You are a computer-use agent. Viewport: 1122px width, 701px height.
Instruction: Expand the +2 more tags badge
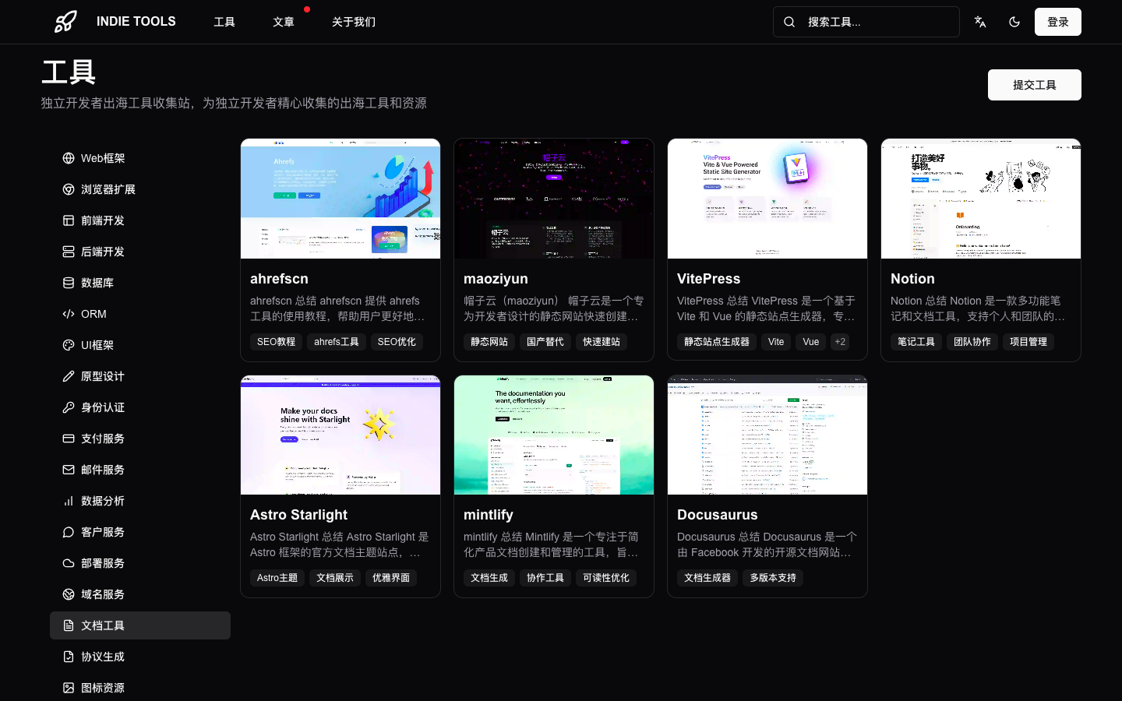pos(840,342)
